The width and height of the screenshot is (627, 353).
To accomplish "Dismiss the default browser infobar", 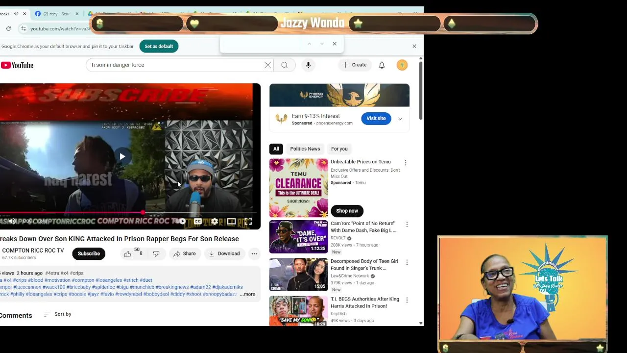I will tap(414, 46).
